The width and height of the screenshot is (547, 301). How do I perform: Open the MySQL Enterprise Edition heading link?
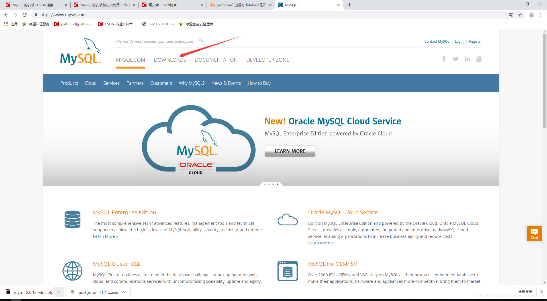124,213
